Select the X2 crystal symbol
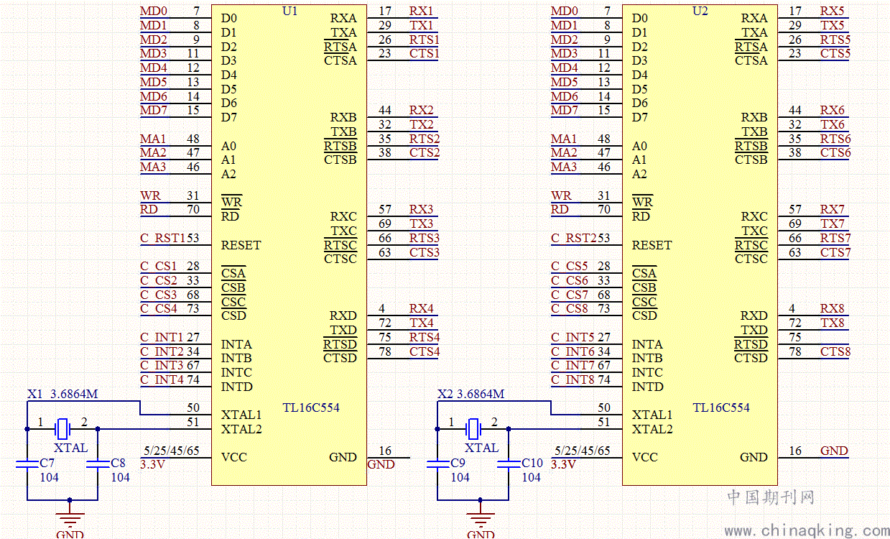 click(473, 429)
